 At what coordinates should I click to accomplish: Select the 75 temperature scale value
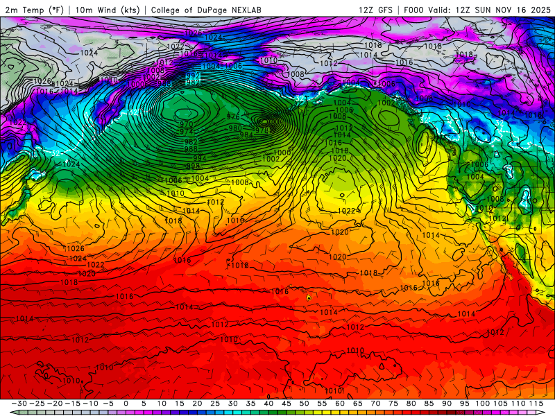pos(393,404)
